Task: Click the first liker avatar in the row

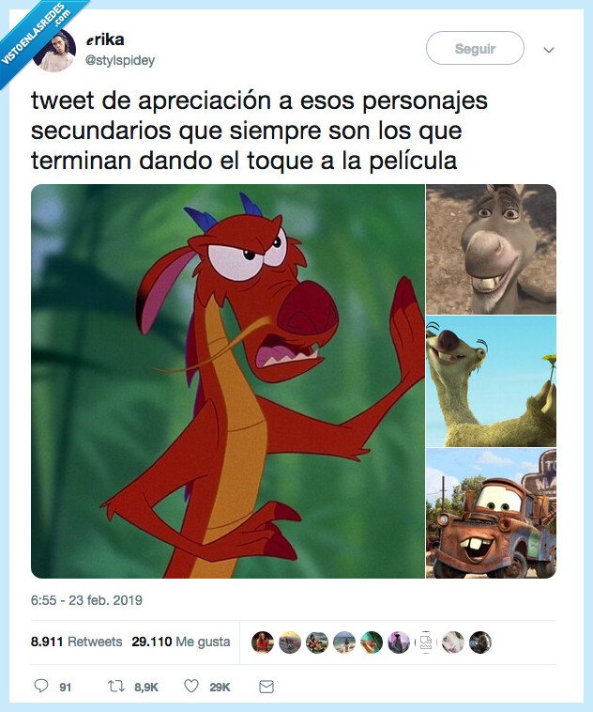Action: pos(263,642)
